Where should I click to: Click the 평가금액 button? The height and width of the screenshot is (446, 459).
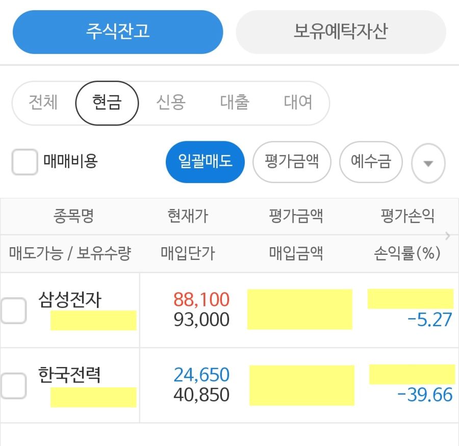(292, 162)
